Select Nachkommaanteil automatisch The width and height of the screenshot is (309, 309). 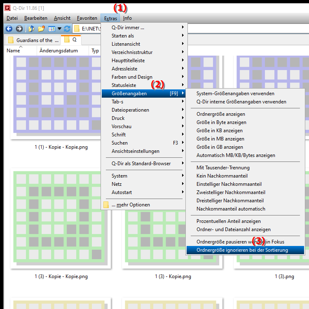click(x=246, y=209)
